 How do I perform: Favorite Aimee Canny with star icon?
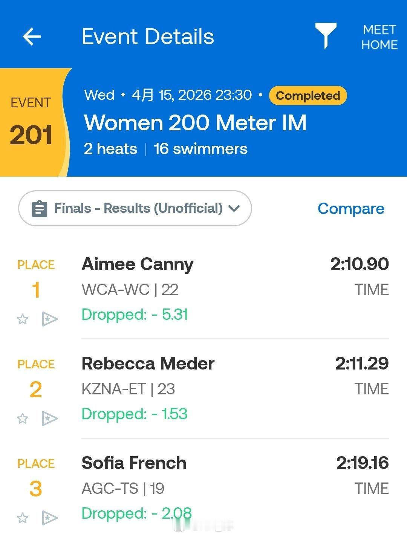click(23, 319)
